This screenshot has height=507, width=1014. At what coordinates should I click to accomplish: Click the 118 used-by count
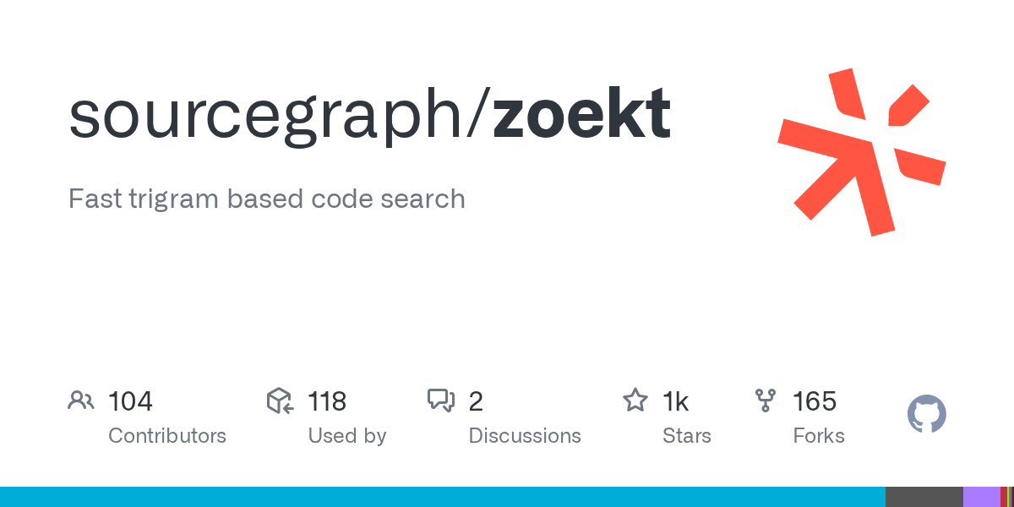coord(327,401)
